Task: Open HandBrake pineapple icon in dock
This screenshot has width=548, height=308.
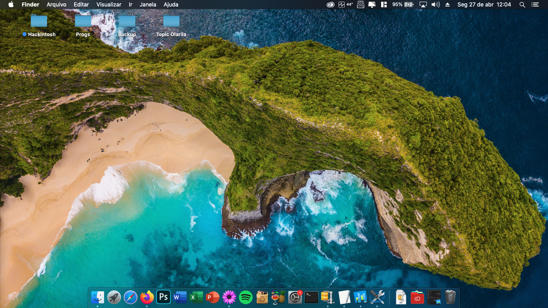Action: coord(278,297)
